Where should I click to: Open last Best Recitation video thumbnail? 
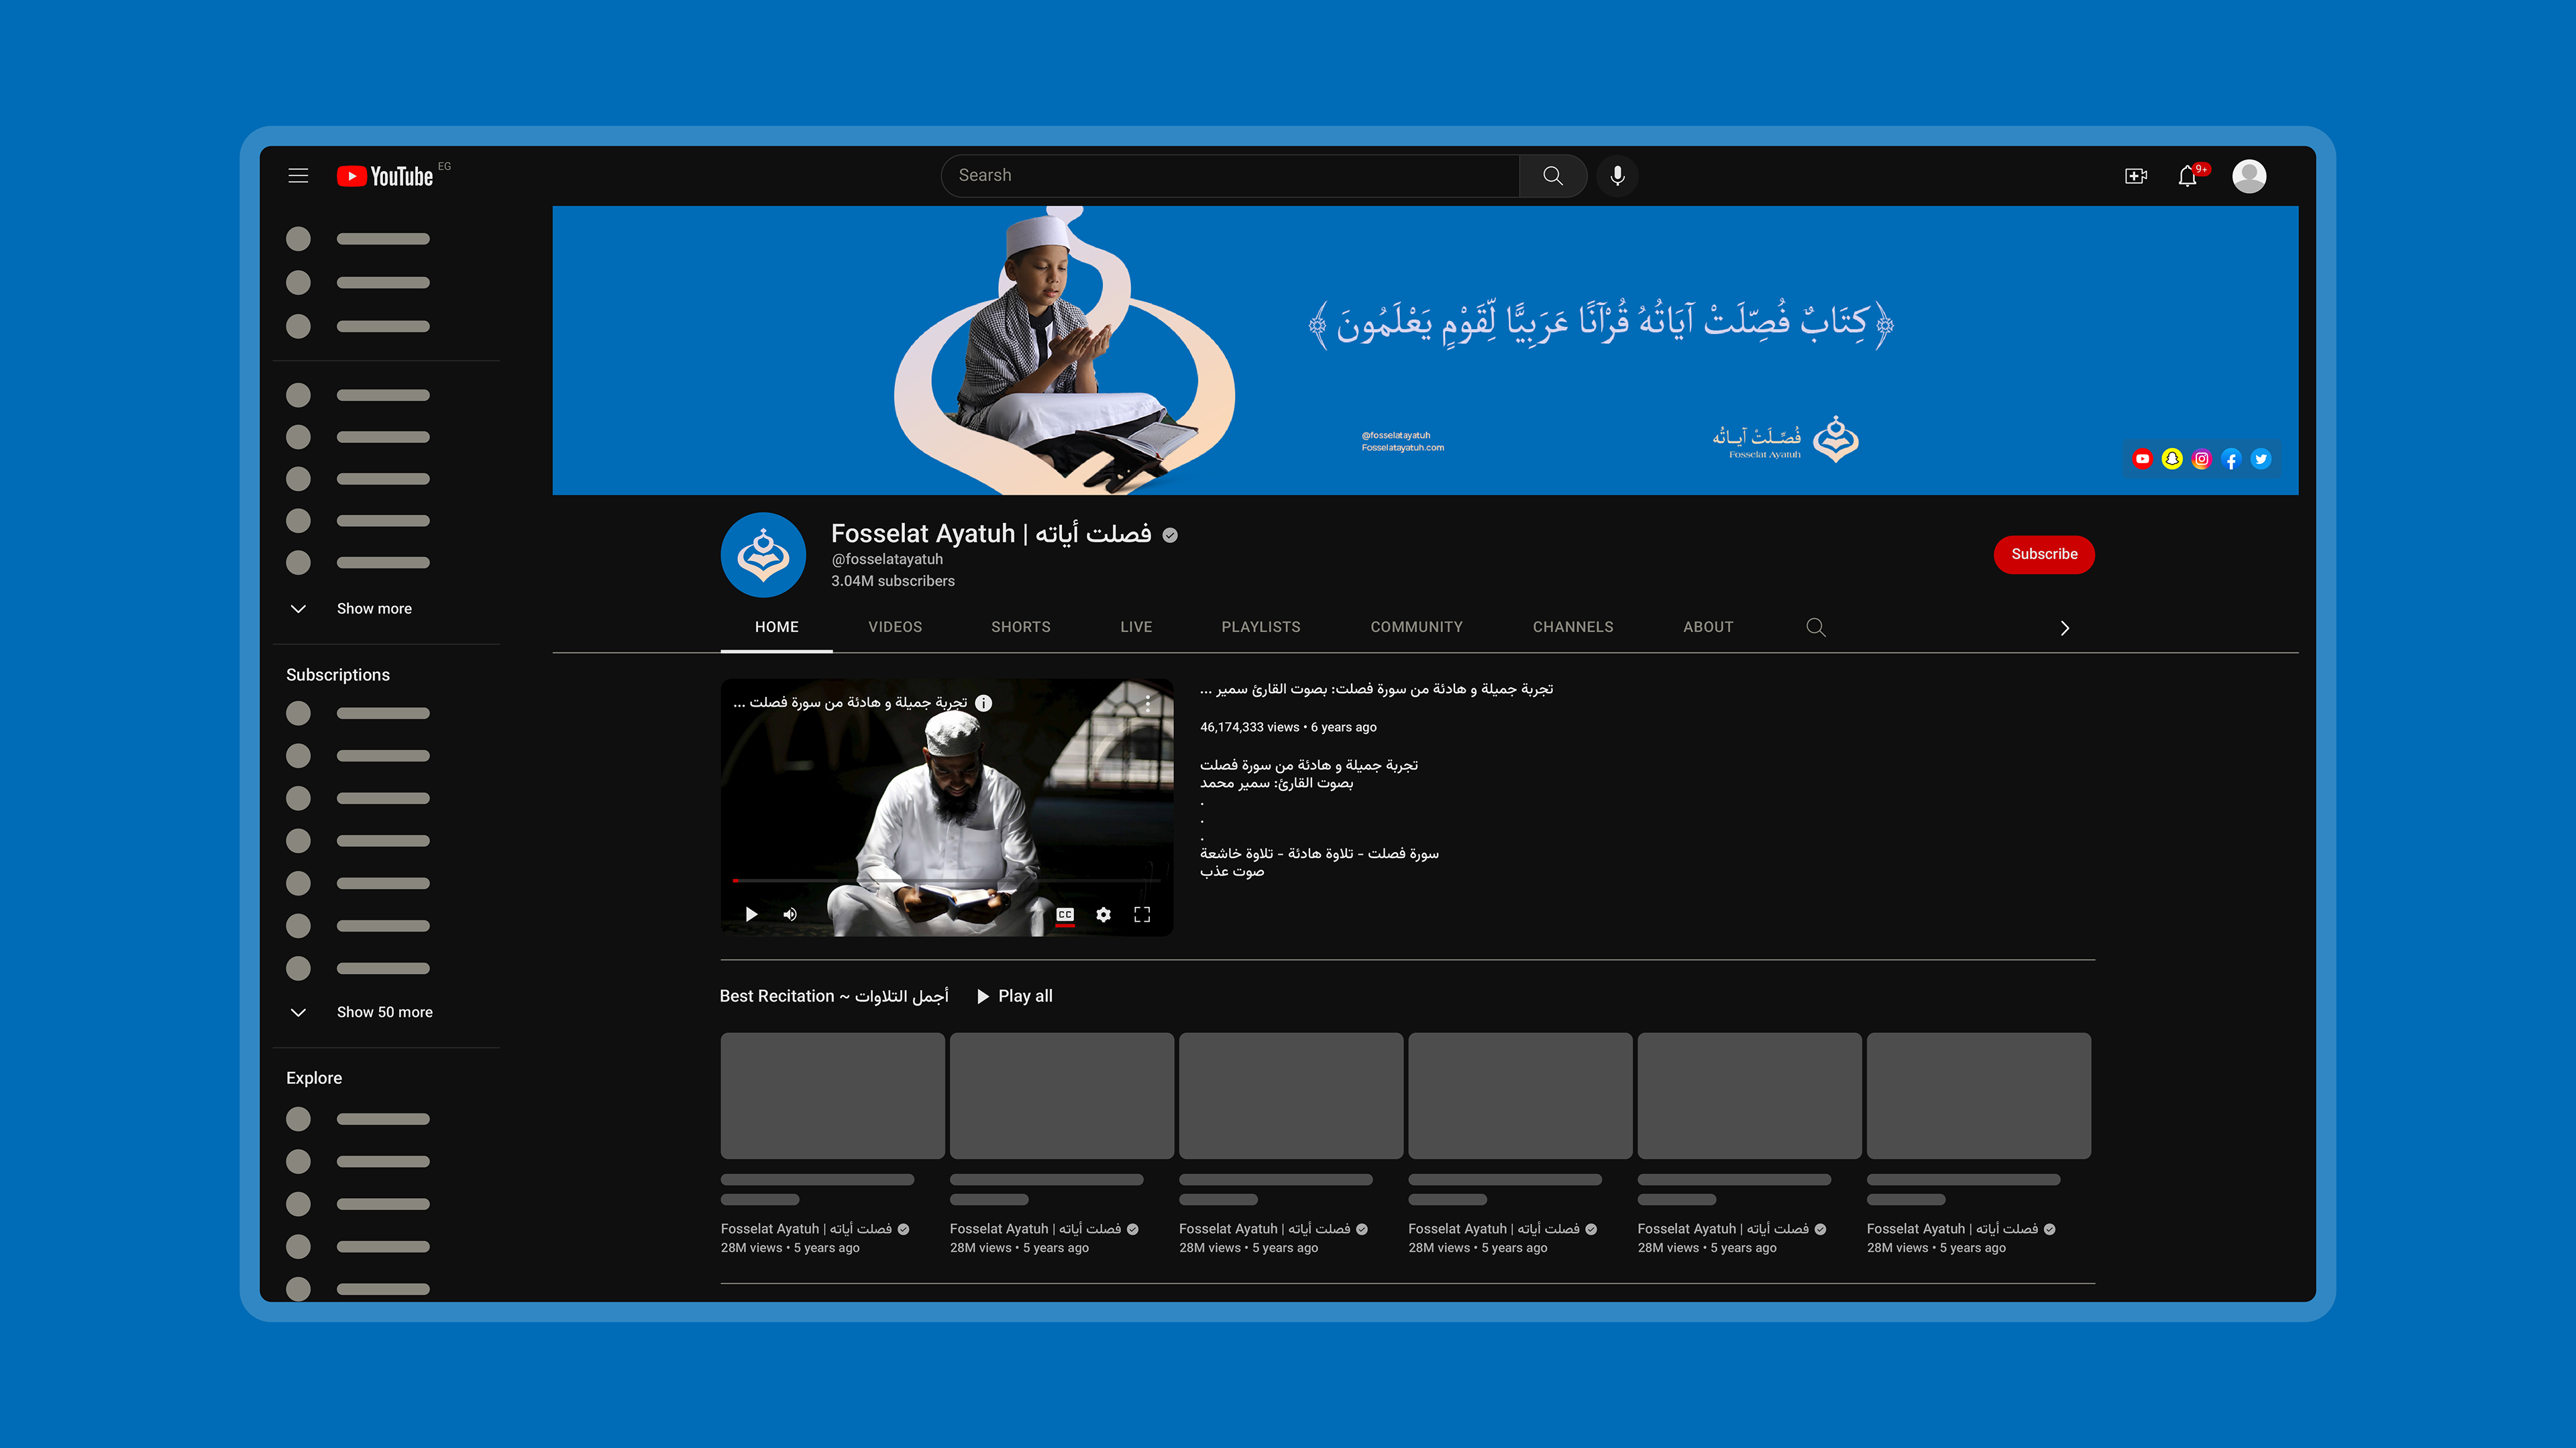pos(1978,1095)
